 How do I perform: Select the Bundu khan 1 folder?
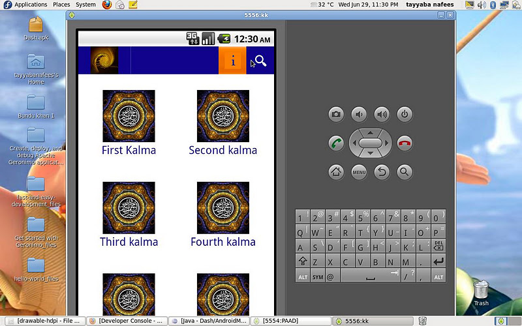36,107
